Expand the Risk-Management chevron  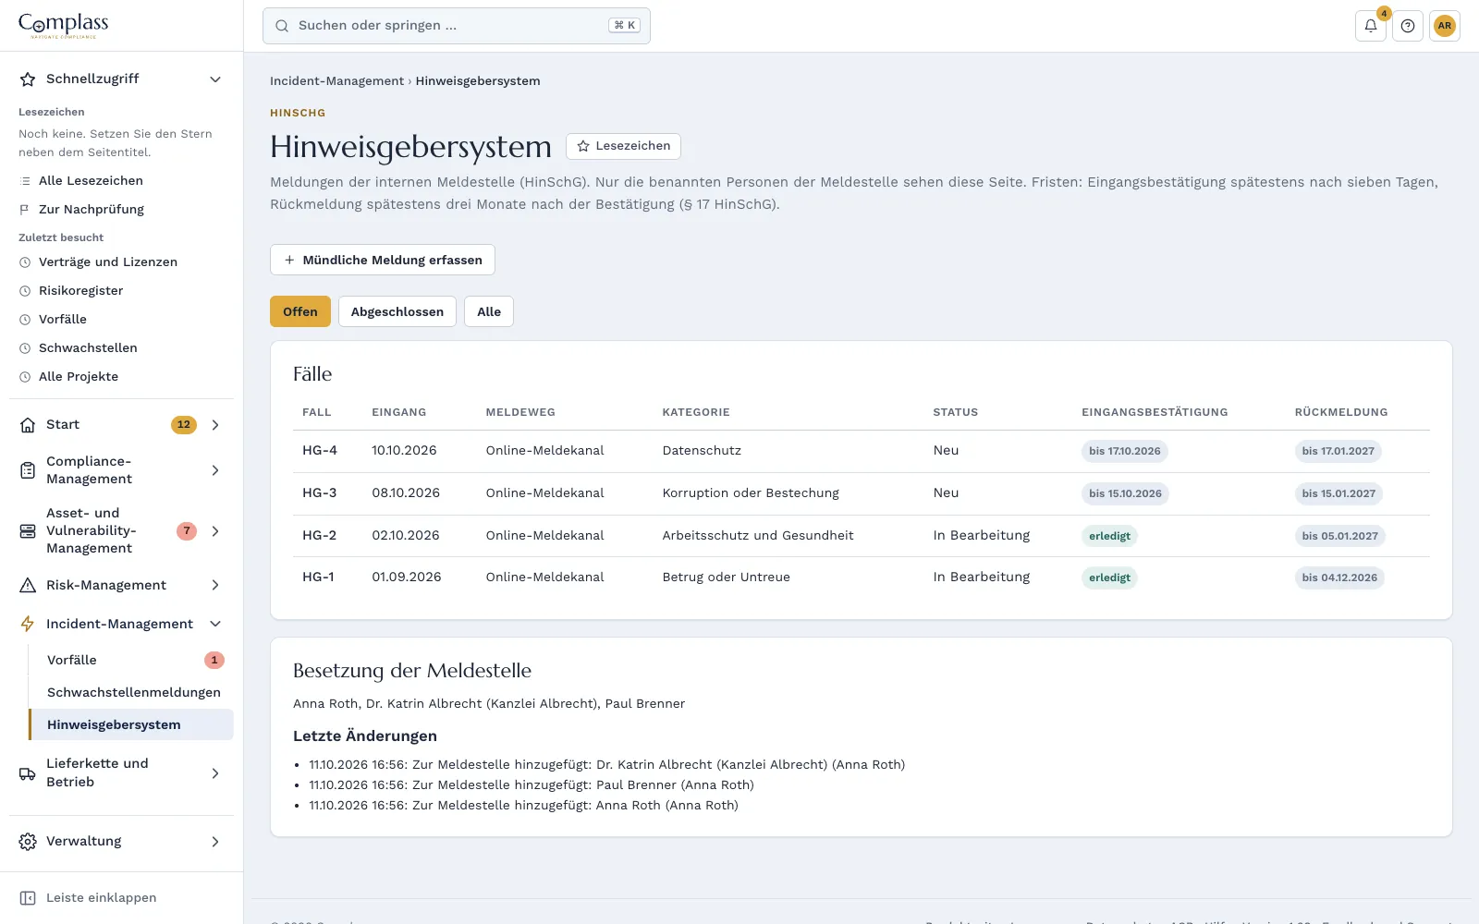pyautogui.click(x=215, y=585)
